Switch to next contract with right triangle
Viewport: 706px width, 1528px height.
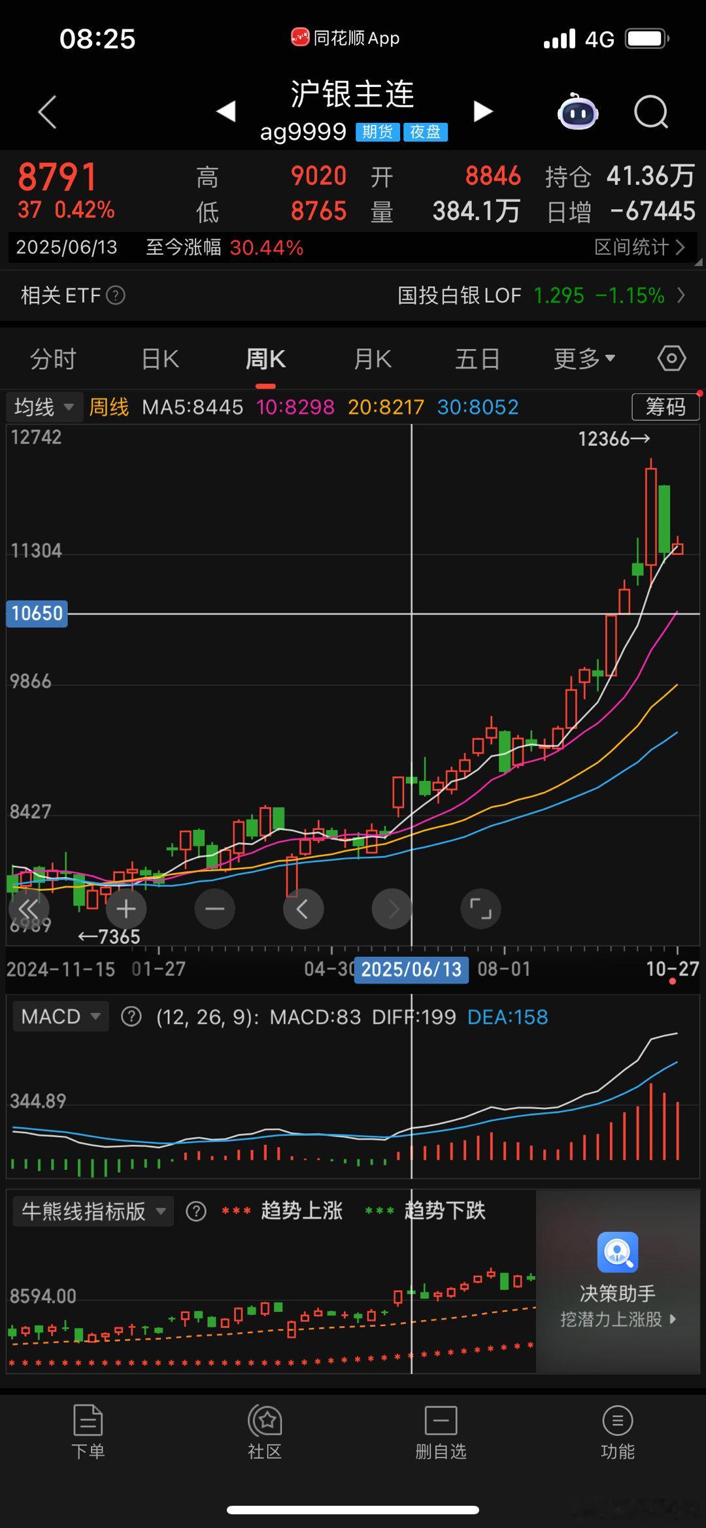pos(482,111)
